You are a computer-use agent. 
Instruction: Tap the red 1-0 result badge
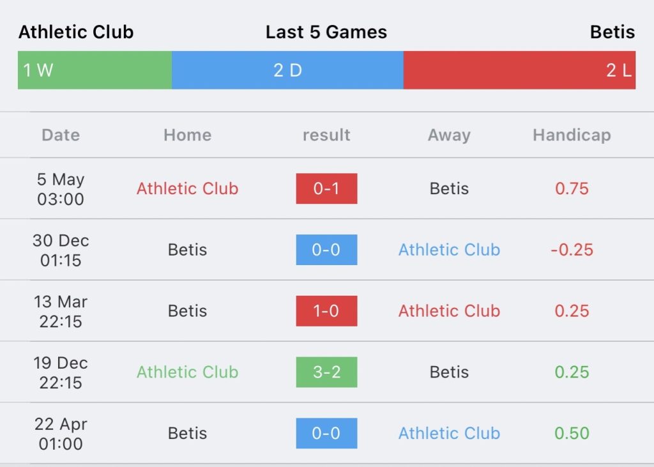point(326,311)
